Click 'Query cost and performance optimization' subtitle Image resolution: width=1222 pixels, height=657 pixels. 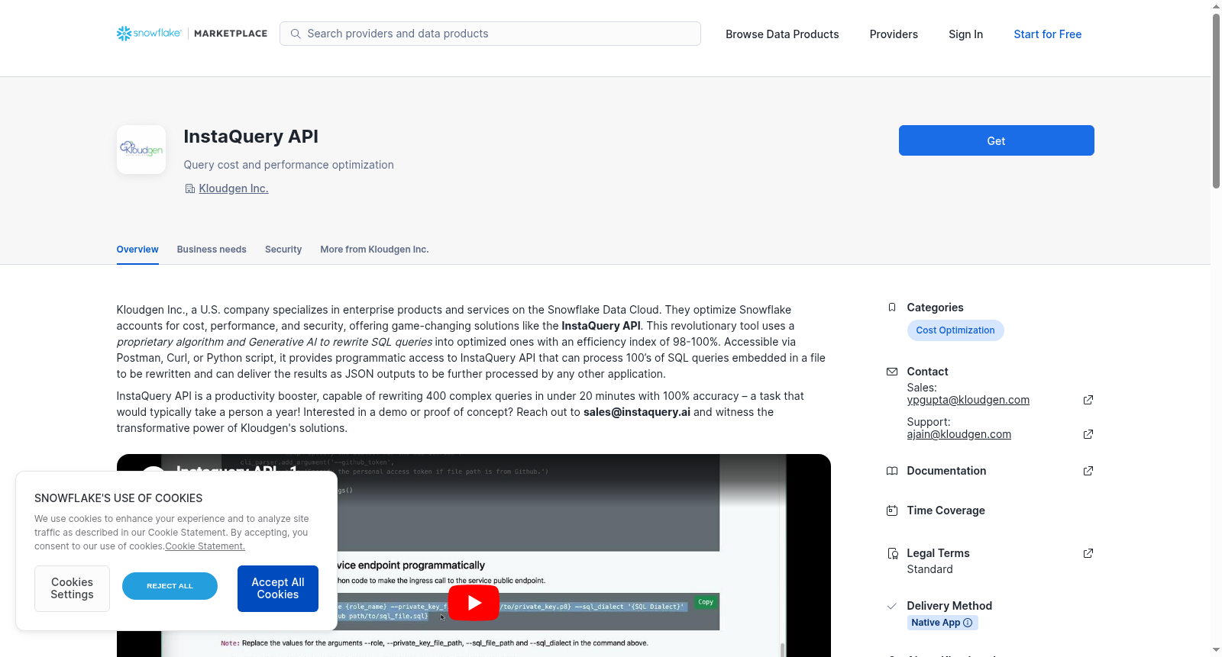(289, 165)
